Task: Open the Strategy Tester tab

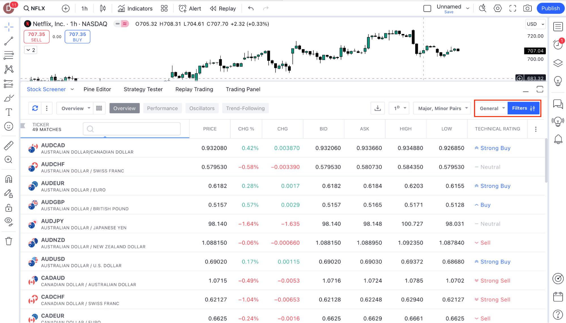Action: click(x=143, y=89)
